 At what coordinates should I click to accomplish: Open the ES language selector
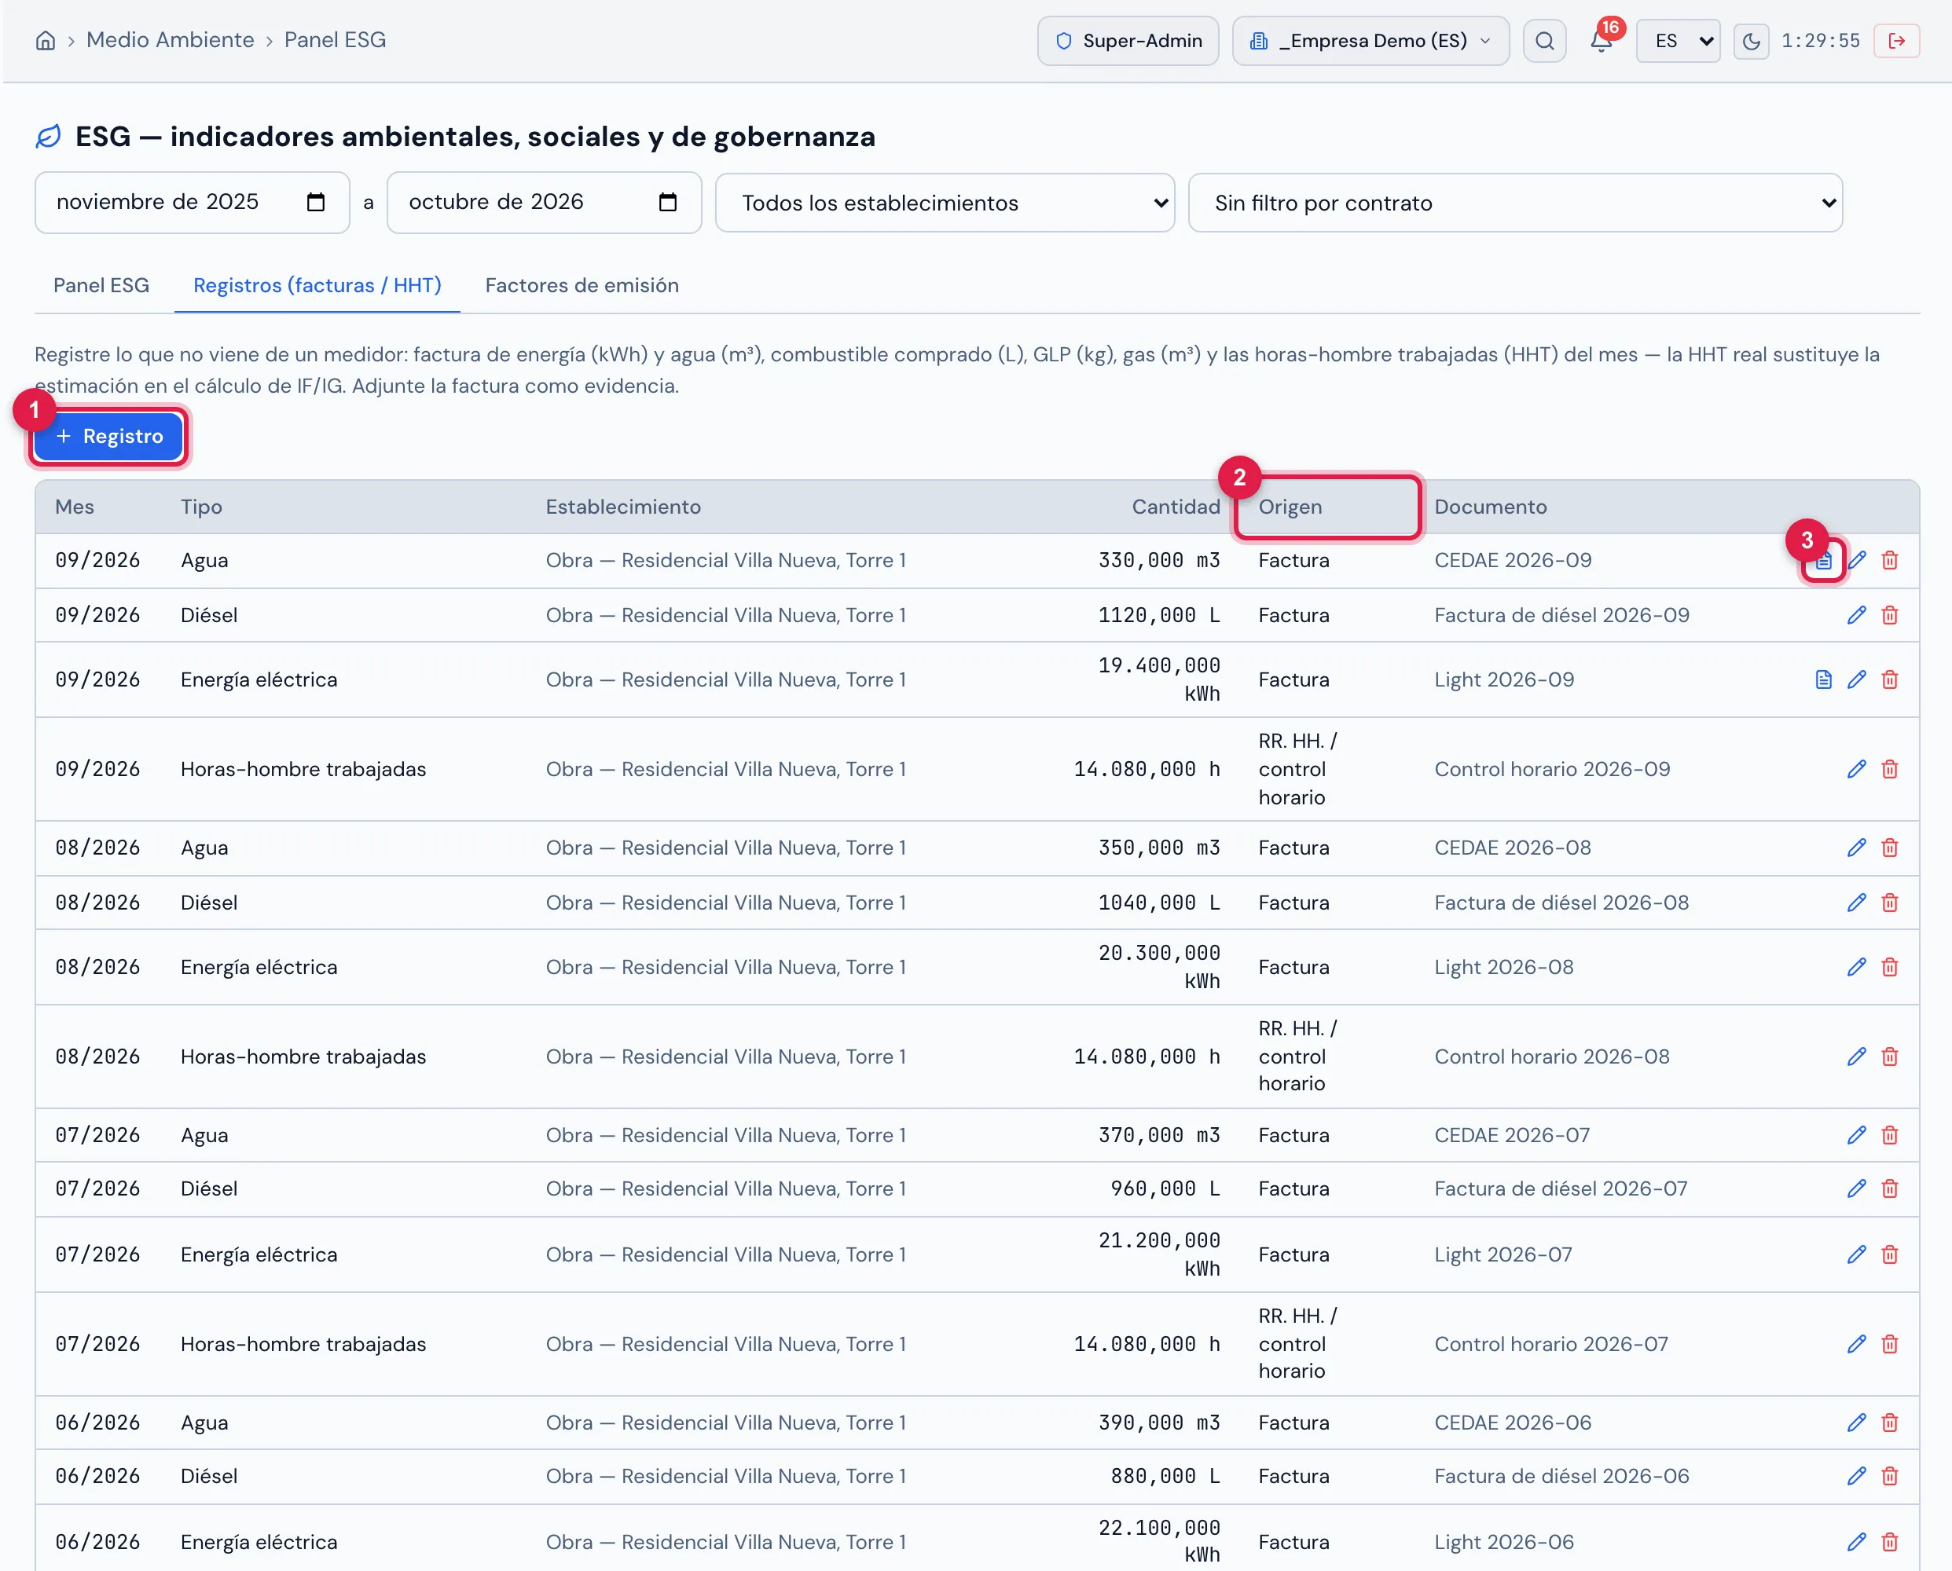1678,41
